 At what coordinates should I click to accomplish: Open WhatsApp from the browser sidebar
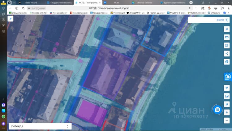(x=3, y=117)
